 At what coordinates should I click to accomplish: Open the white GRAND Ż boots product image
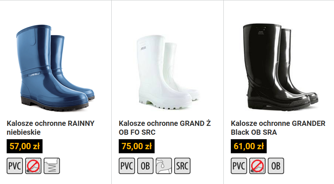[168, 72]
